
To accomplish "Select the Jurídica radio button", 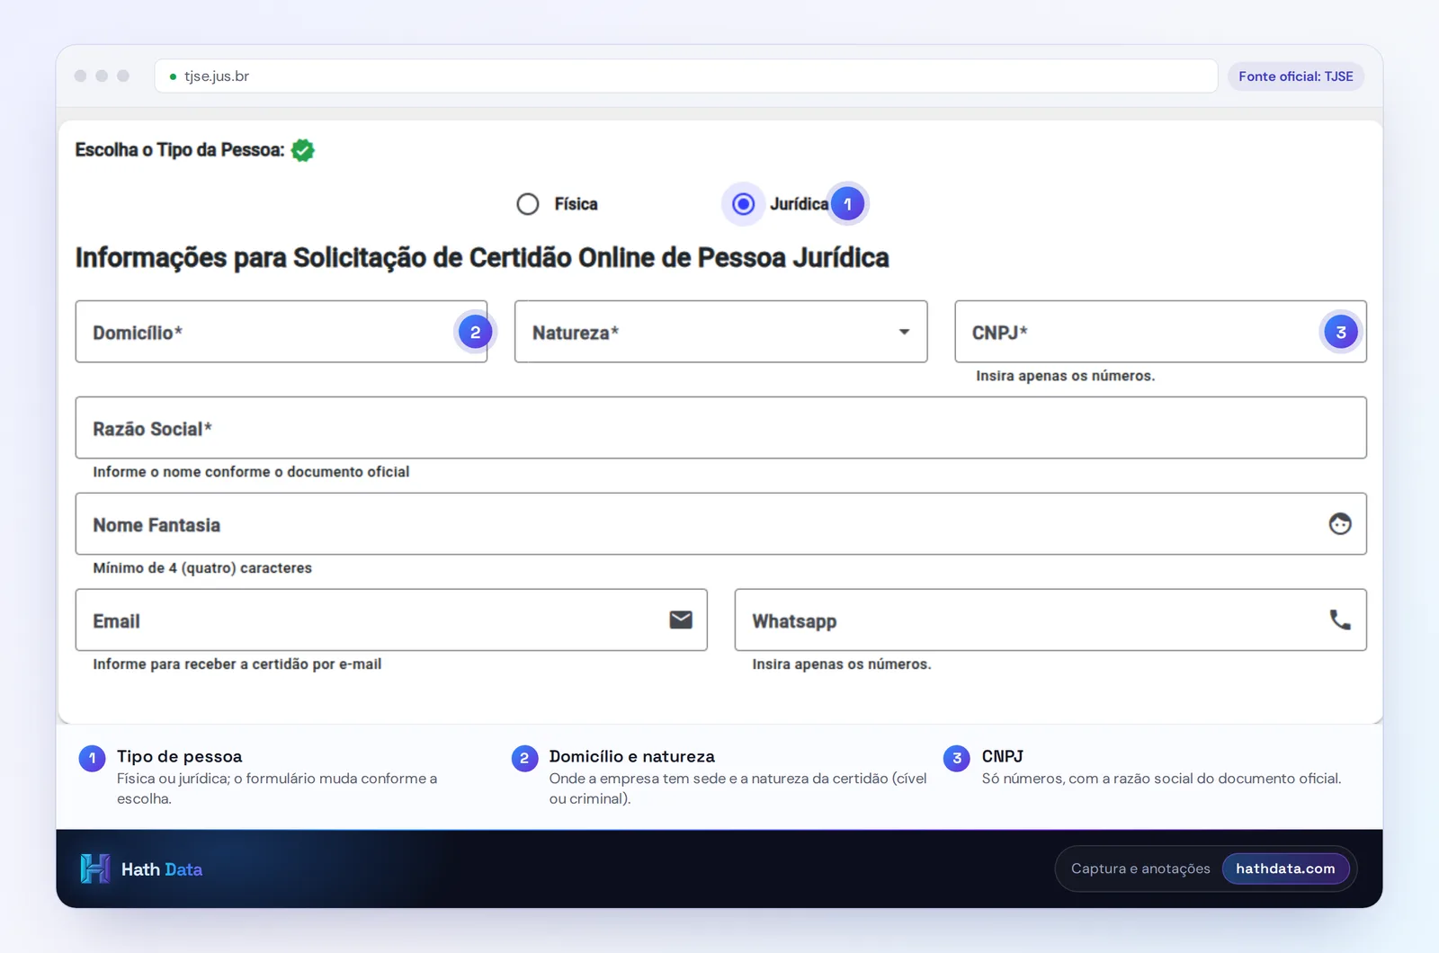I will click(743, 204).
